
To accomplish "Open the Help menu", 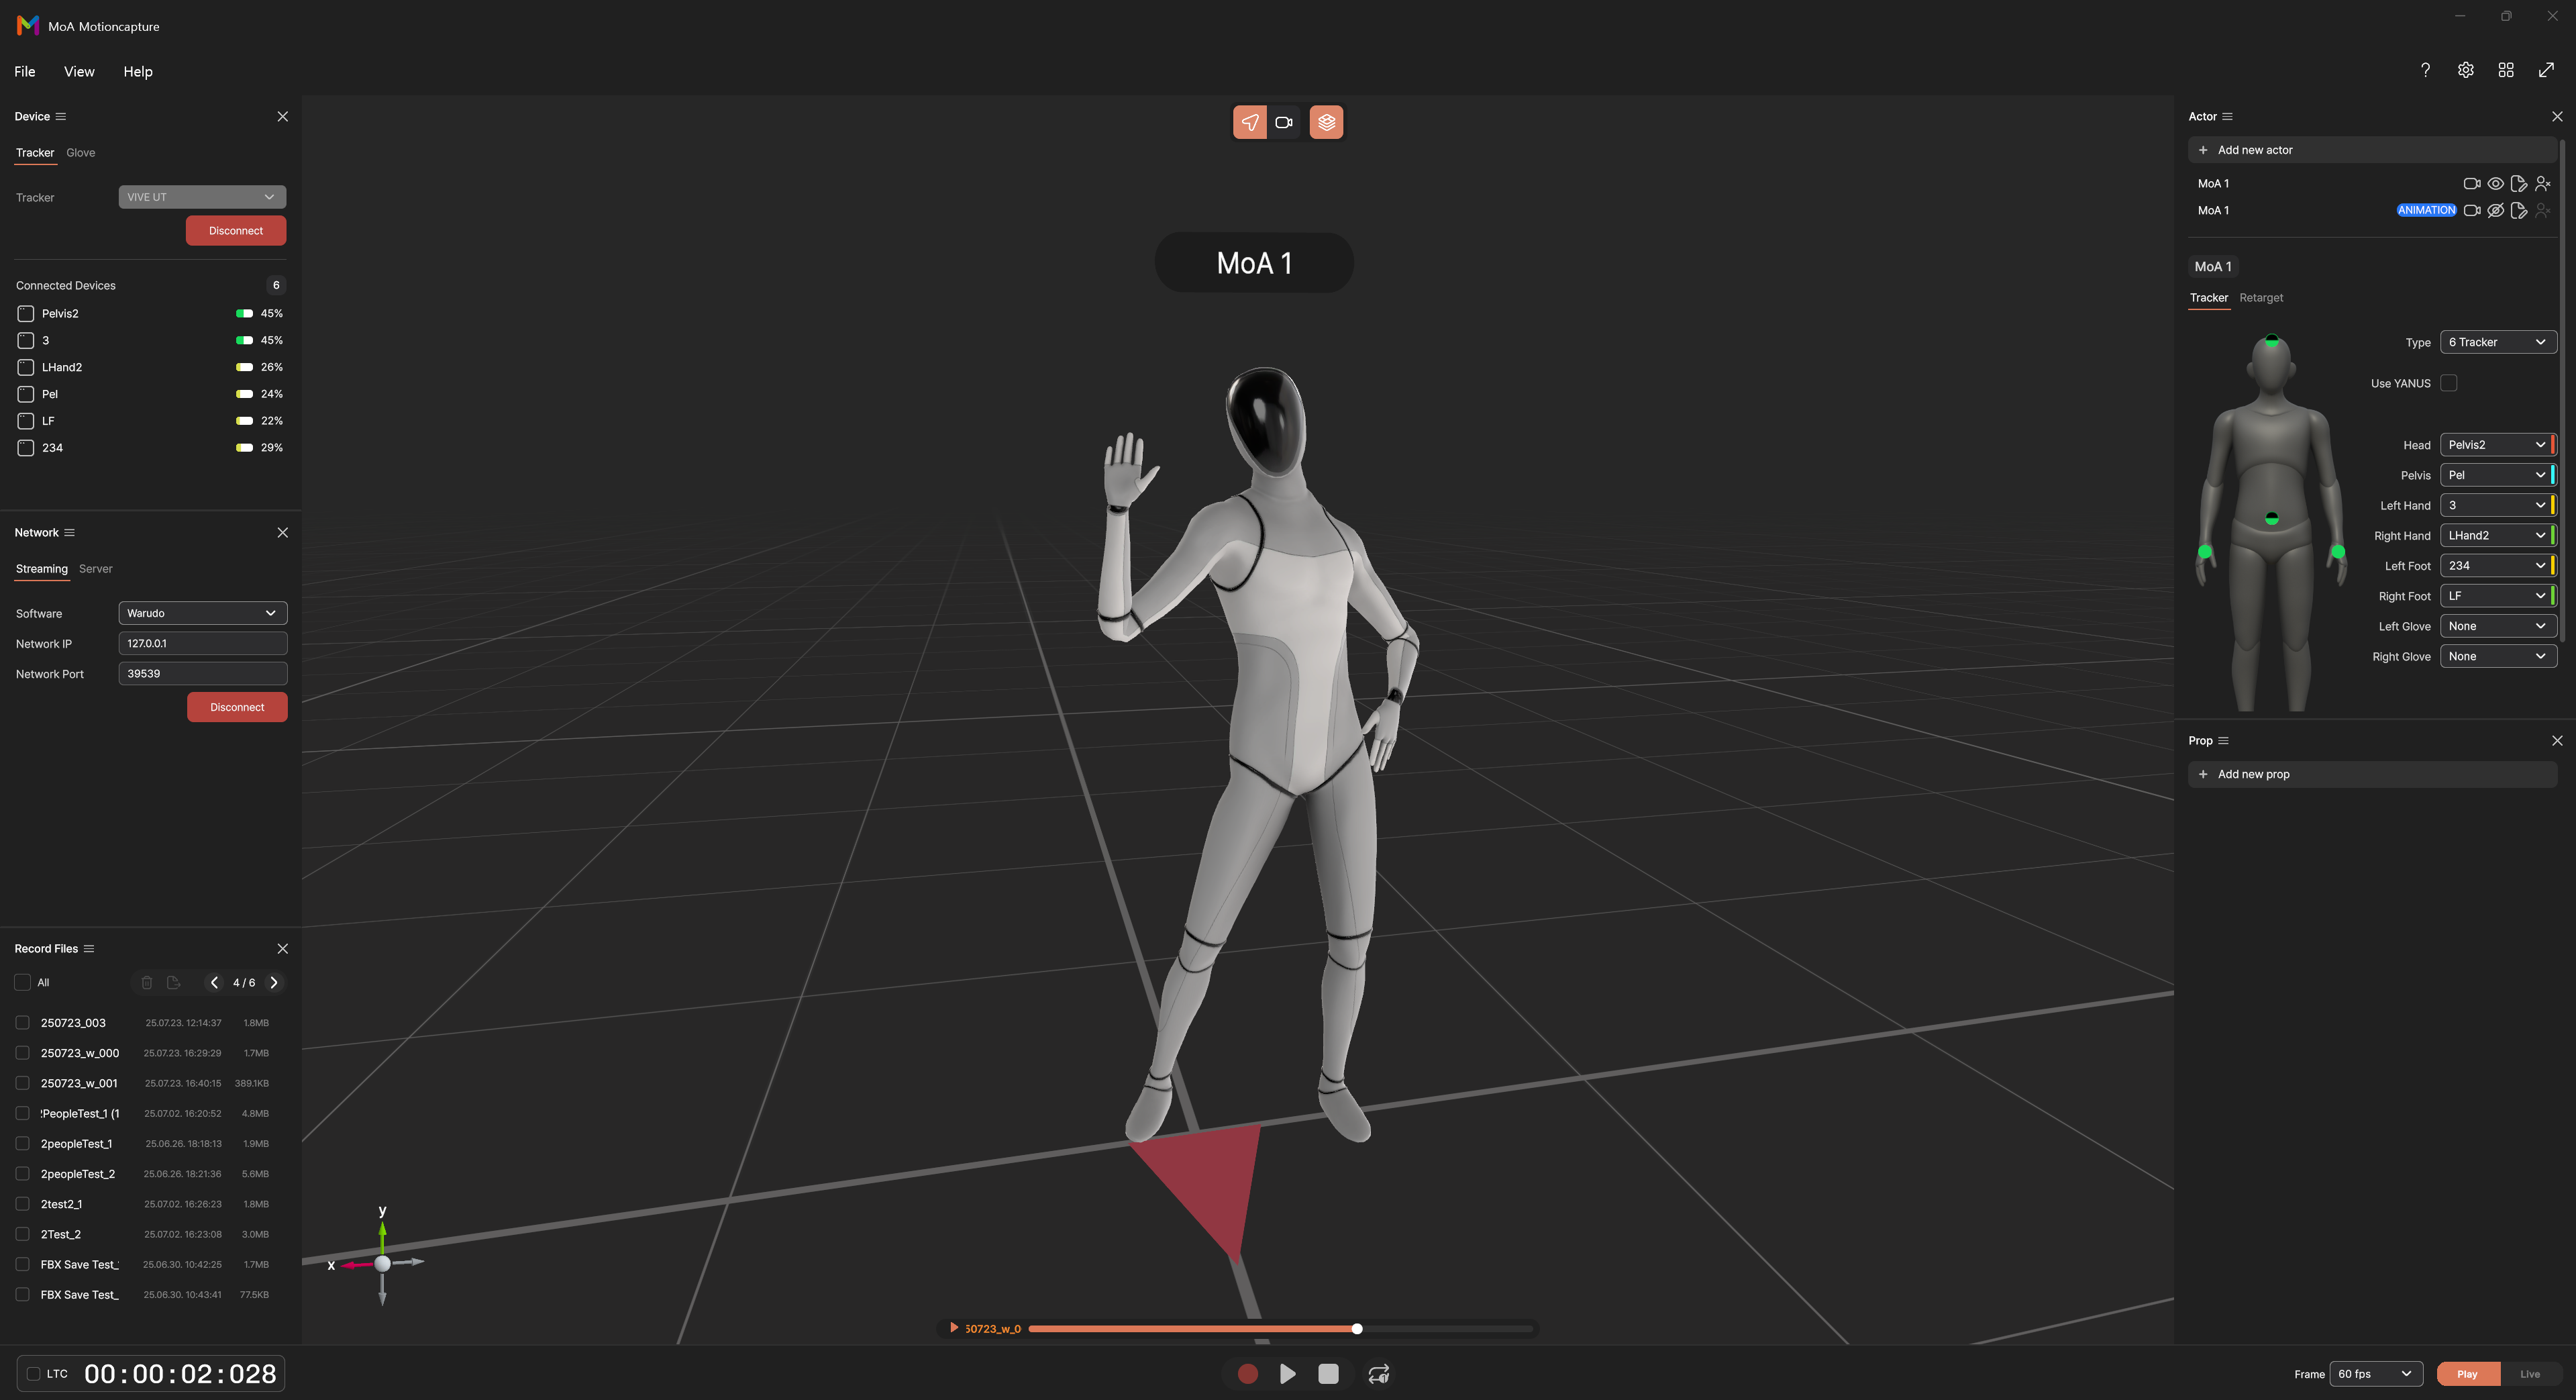I will [138, 71].
